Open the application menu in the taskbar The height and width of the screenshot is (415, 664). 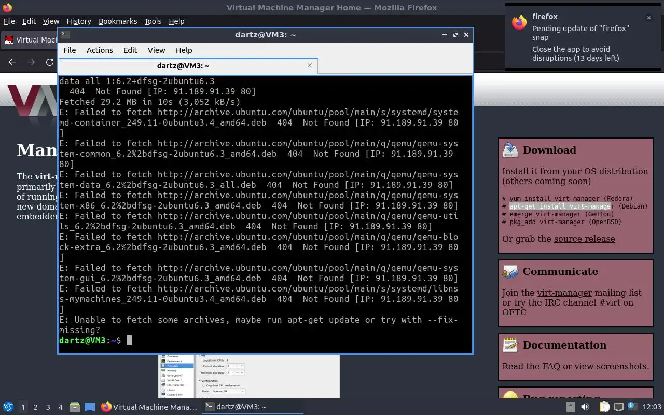8,407
